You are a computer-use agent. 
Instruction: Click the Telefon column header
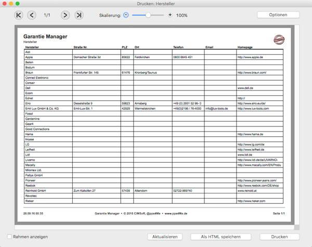(178, 47)
